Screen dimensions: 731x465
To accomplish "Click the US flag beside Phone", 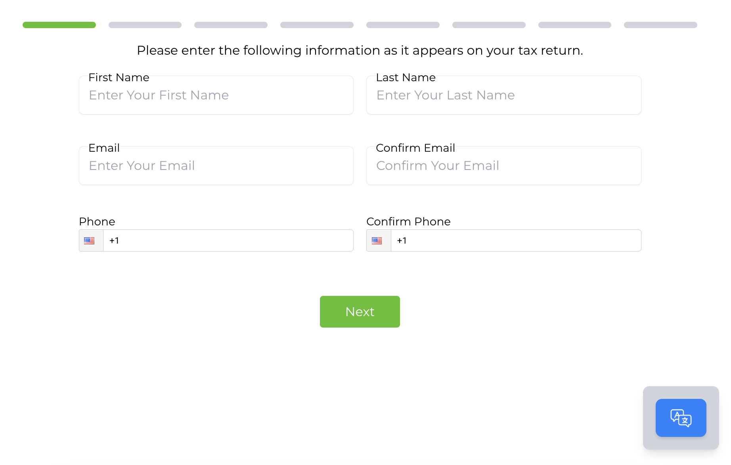I will [x=89, y=241].
